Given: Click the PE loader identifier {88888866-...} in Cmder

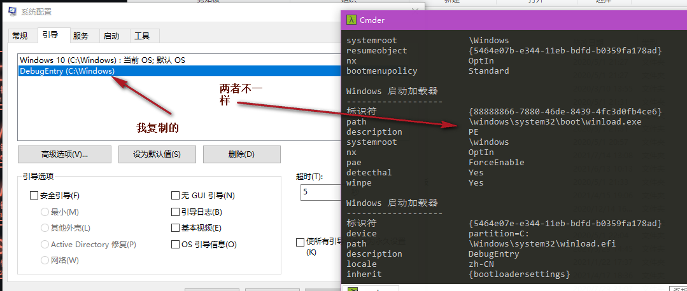Looking at the screenshot, I should pyautogui.click(x=565, y=111).
